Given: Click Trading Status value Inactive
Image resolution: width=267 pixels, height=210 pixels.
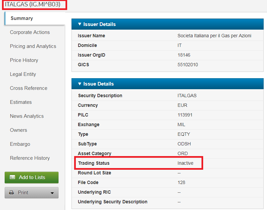Looking at the screenshot, I should click(x=186, y=163).
